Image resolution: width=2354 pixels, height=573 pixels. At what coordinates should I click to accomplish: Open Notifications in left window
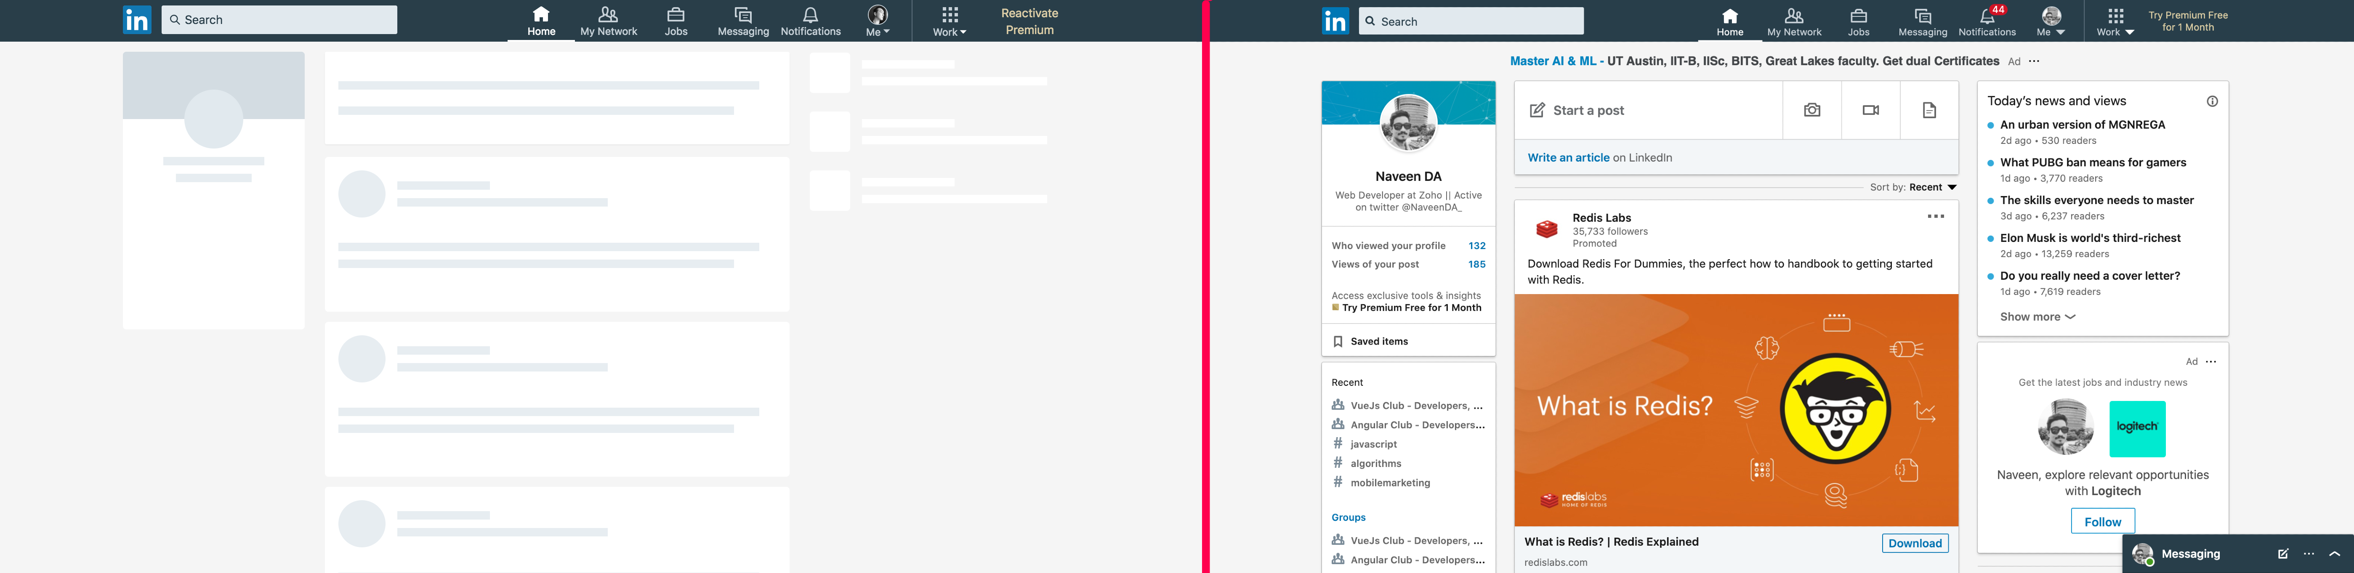tap(811, 21)
